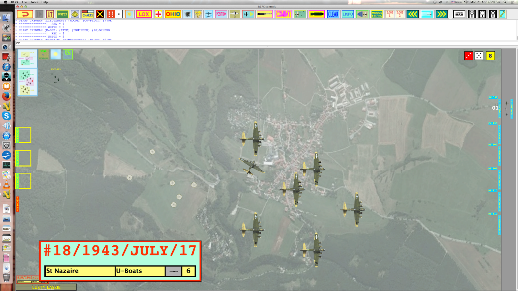Image resolution: width=518 pixels, height=291 pixels.
Task: Click the yellow explosion toolbar icon
Action: pos(198,14)
